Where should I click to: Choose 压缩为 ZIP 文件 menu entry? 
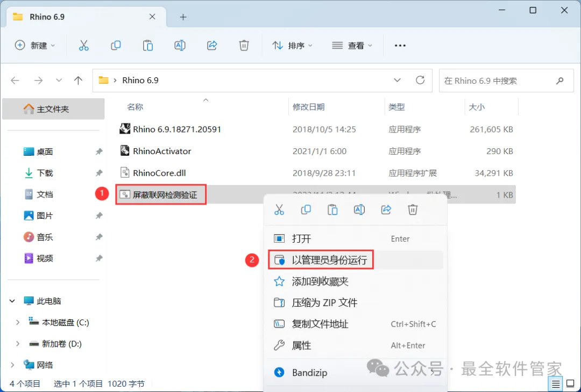356,303
